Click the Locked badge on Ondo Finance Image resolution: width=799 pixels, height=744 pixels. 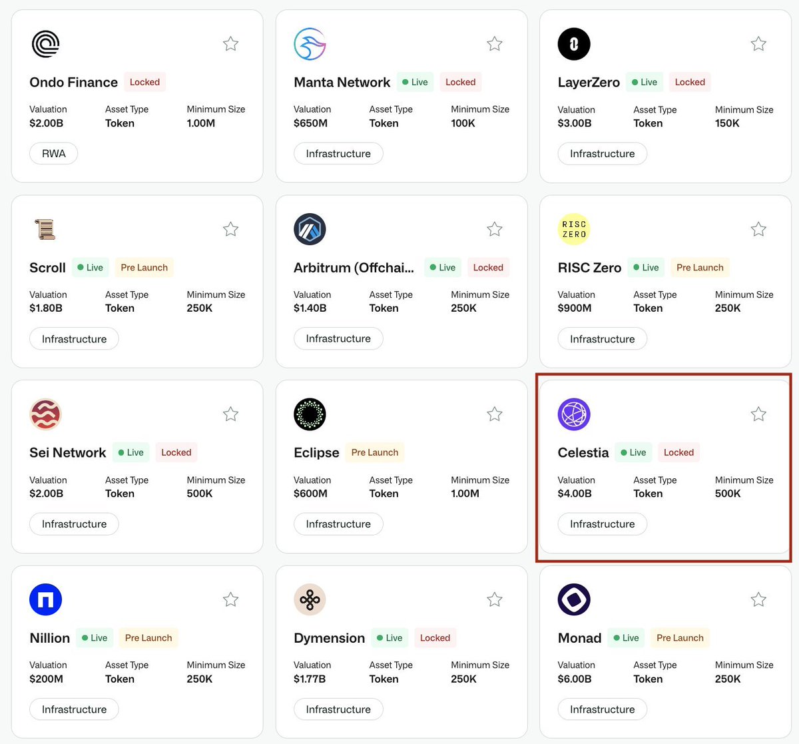[x=144, y=82]
